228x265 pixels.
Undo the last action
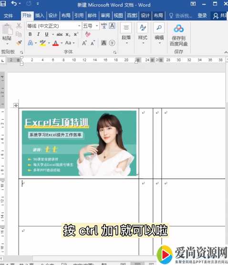click(14, 3)
